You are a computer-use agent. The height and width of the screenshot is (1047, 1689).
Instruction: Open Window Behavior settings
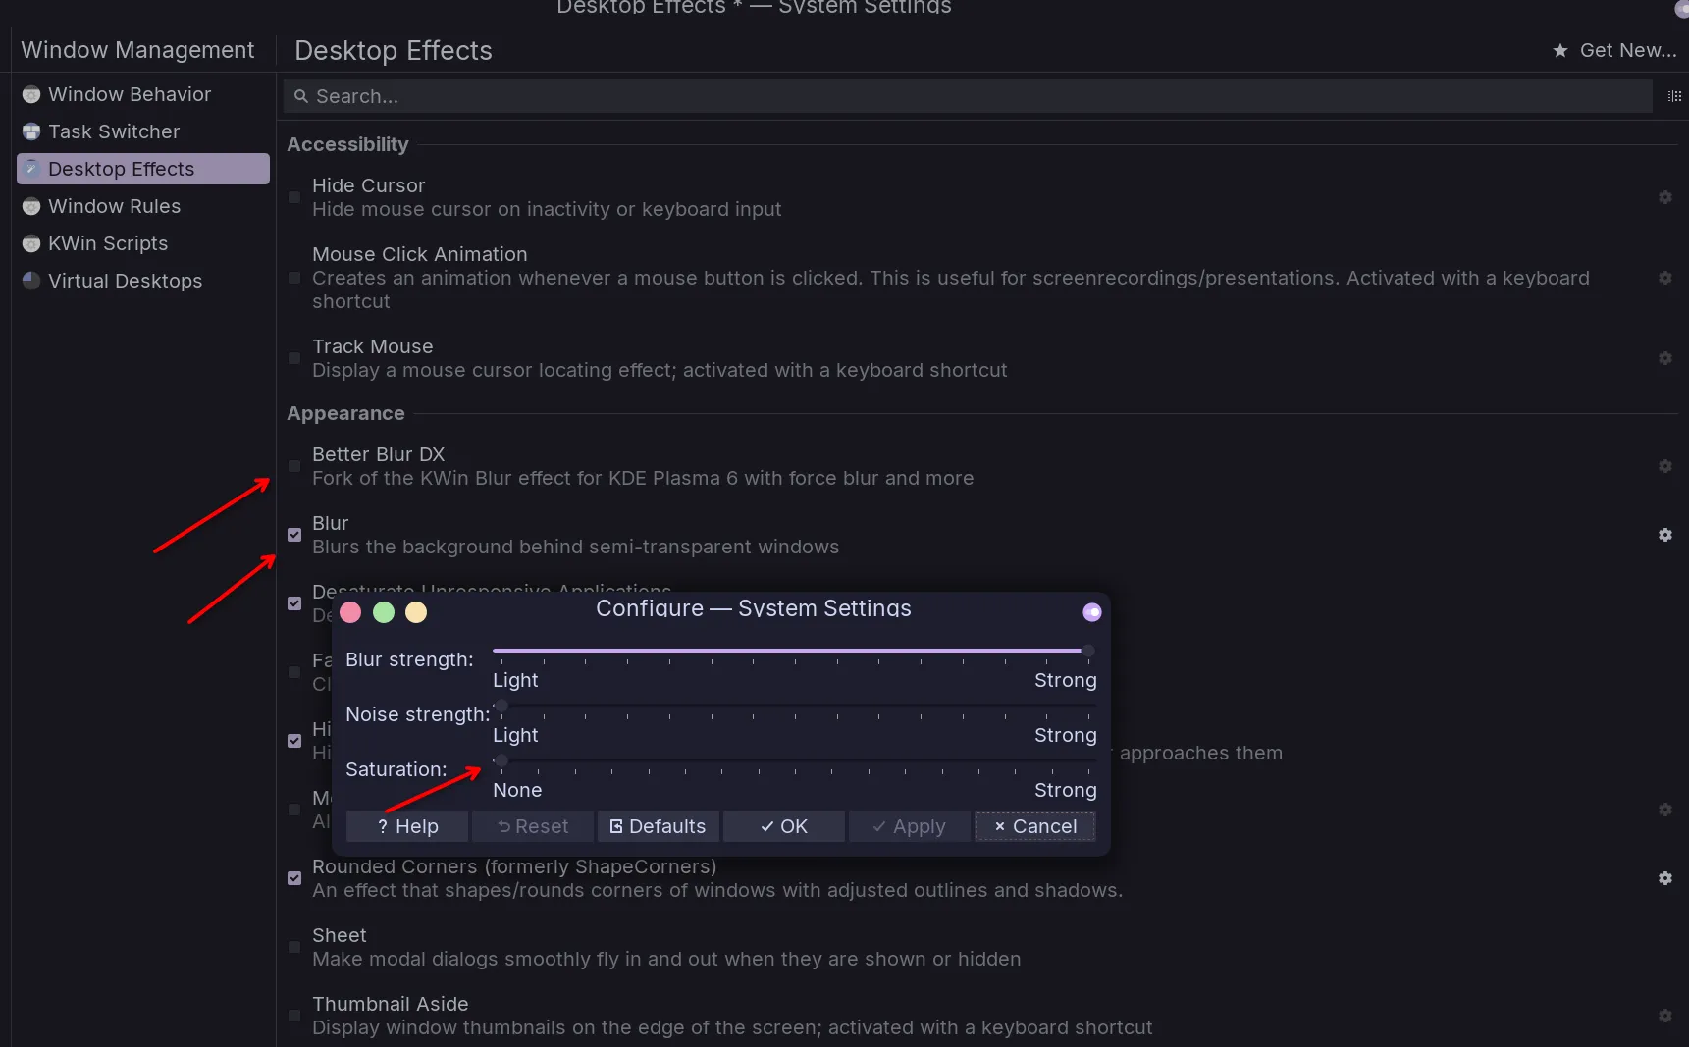point(142,94)
